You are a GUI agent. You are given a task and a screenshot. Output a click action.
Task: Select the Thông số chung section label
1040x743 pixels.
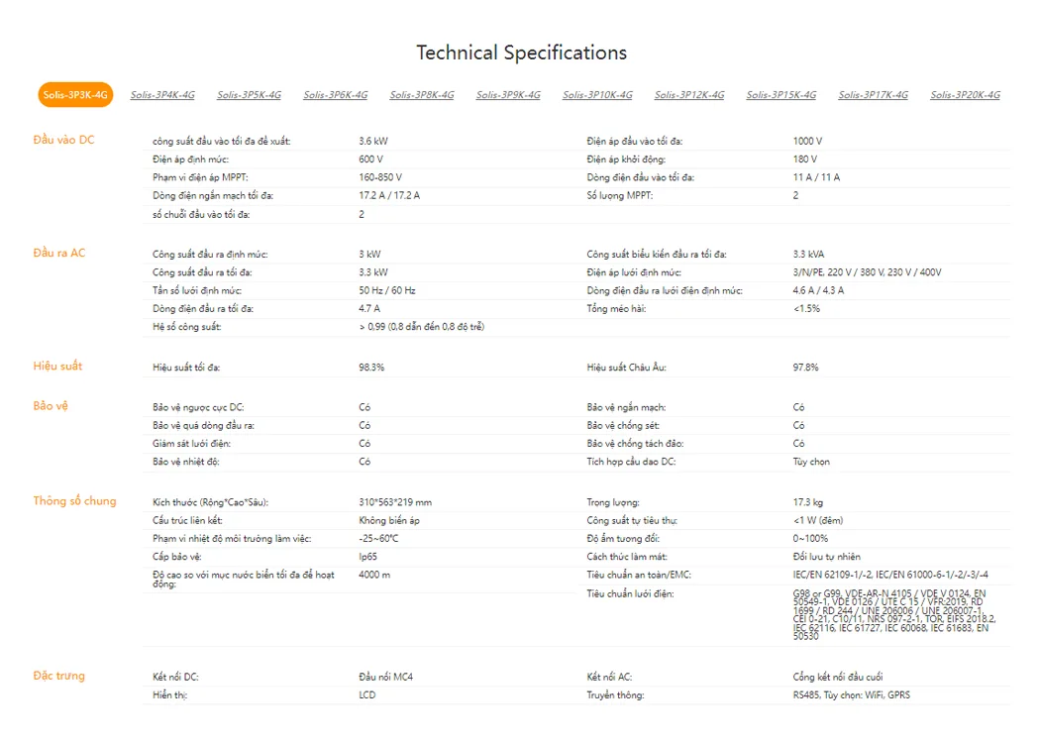click(74, 500)
